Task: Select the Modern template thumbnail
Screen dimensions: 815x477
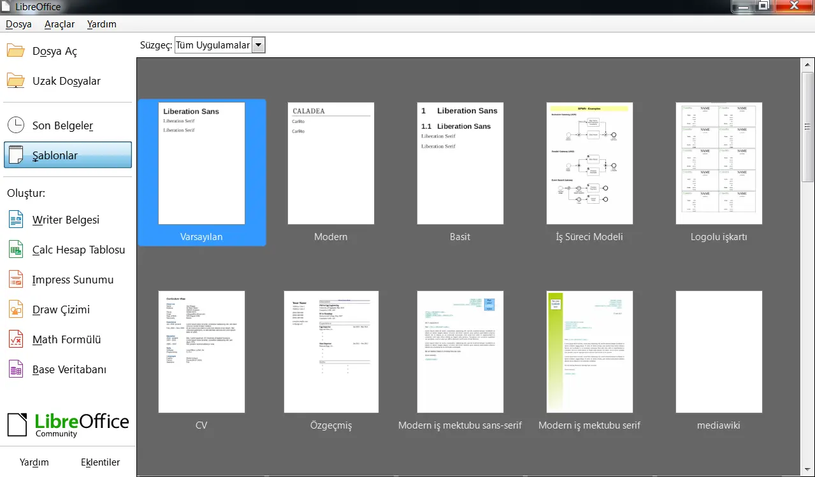Action: [x=331, y=164]
